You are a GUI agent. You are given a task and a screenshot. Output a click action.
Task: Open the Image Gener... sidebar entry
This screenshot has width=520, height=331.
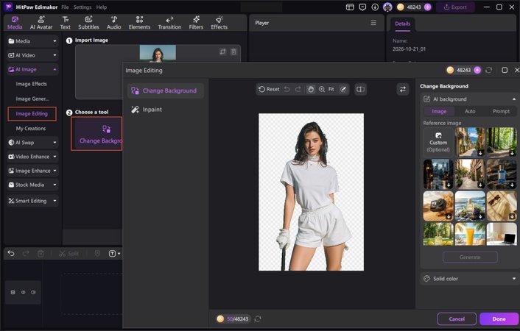(x=32, y=99)
